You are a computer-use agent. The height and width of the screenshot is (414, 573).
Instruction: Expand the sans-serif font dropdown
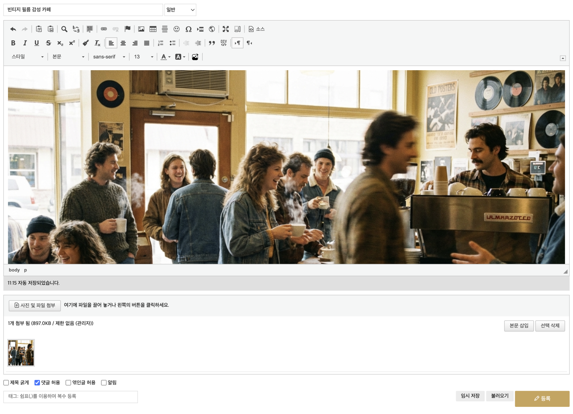[109, 57]
